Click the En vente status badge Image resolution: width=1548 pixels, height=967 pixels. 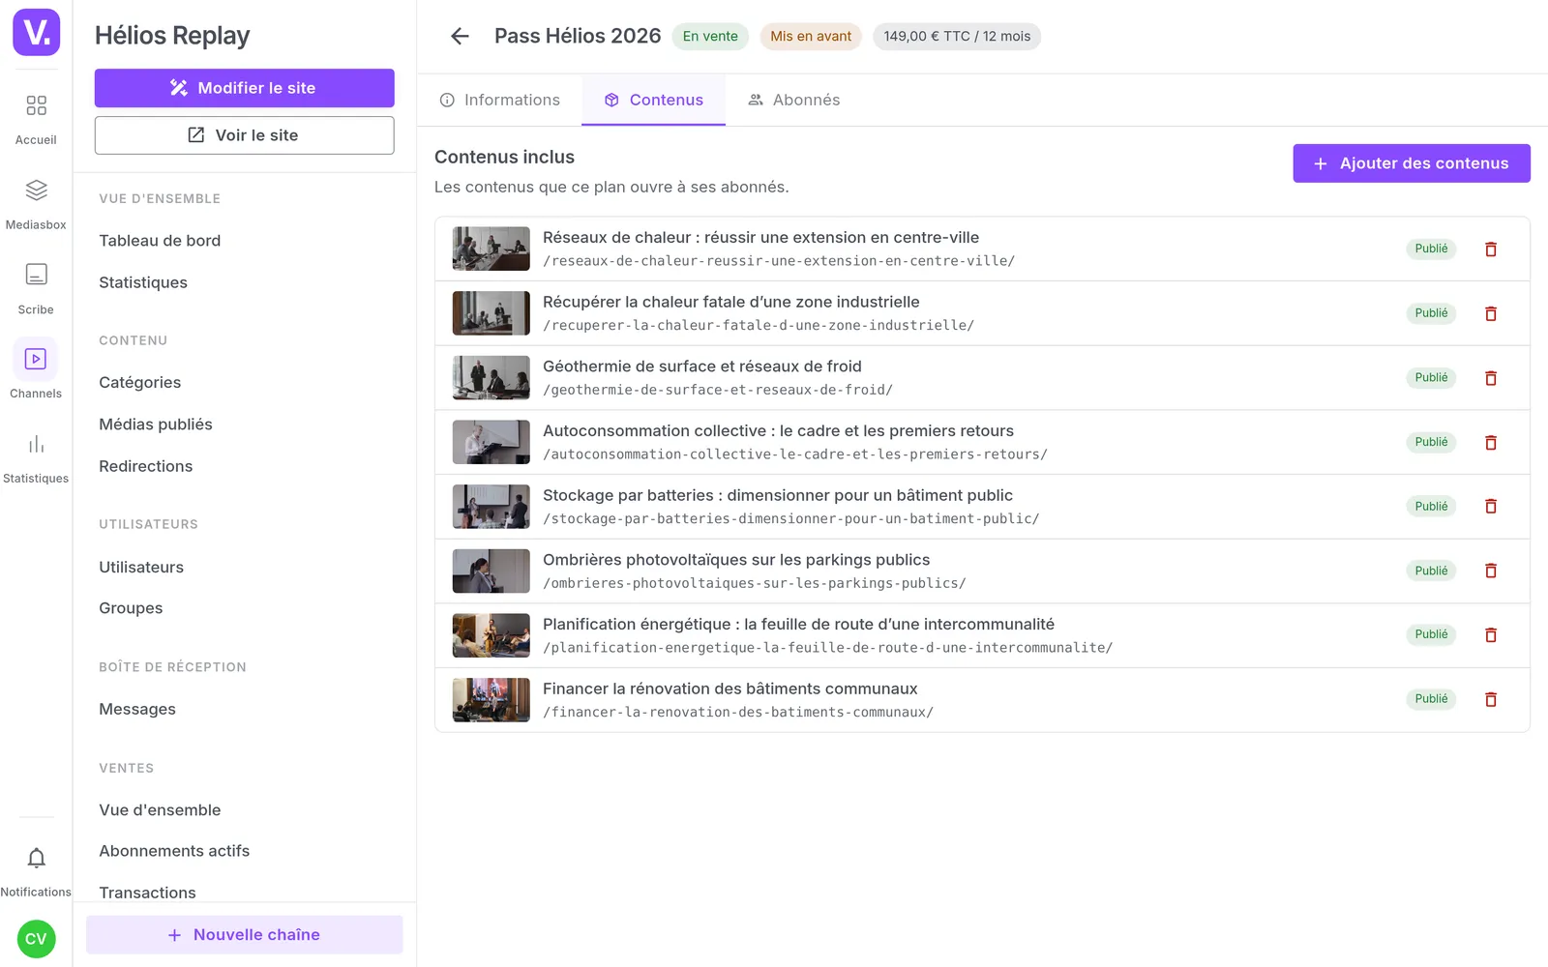710,37
